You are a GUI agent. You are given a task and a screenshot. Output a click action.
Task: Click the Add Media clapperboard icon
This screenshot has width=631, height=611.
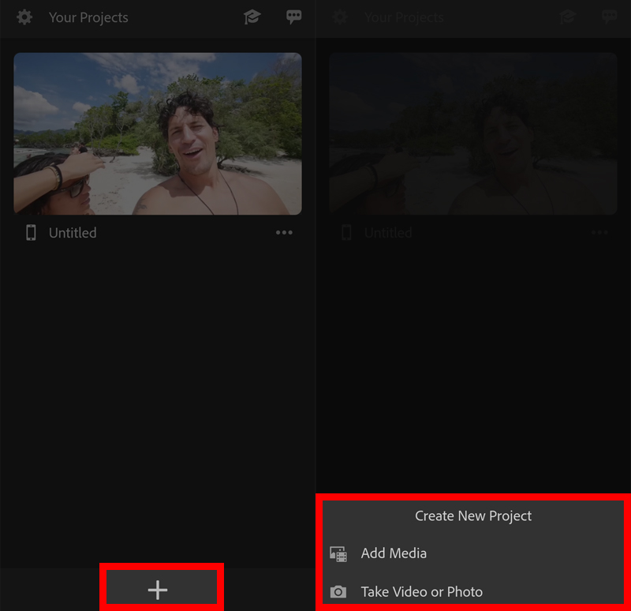click(x=338, y=553)
